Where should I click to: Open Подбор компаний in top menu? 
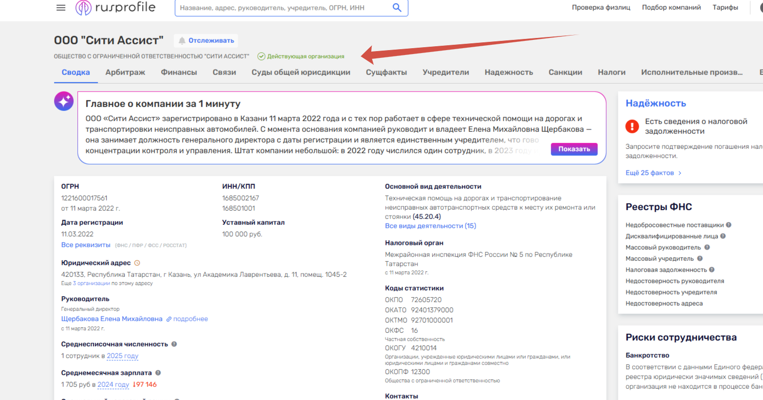coord(672,7)
